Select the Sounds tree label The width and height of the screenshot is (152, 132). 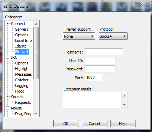coord(17,97)
